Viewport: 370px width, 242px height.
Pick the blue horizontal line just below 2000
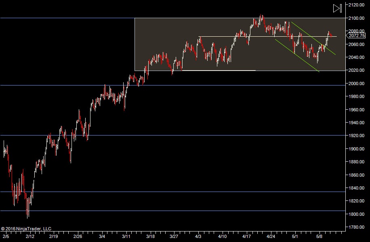click(x=61, y=86)
